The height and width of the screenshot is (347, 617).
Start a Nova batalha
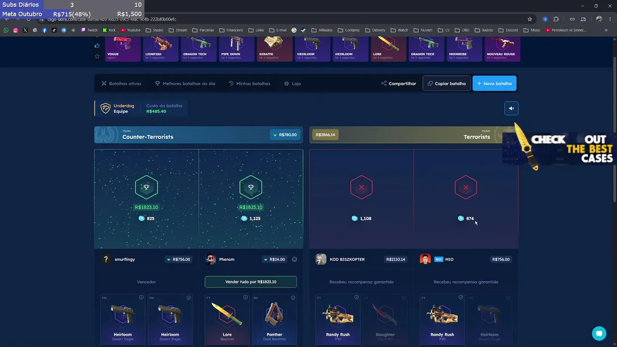[495, 83]
